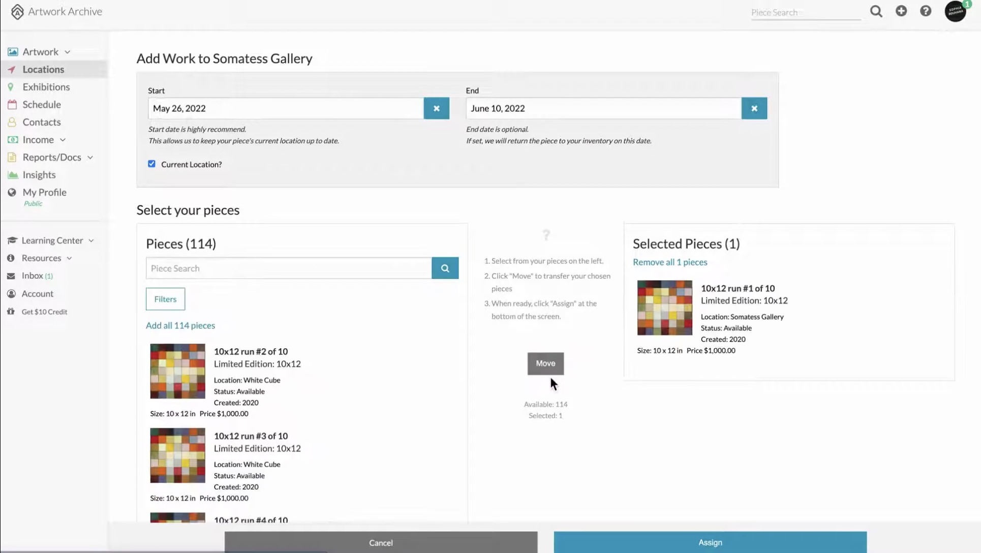Image resolution: width=981 pixels, height=553 pixels.
Task: Go to Locations in the sidebar
Action: pos(43,70)
